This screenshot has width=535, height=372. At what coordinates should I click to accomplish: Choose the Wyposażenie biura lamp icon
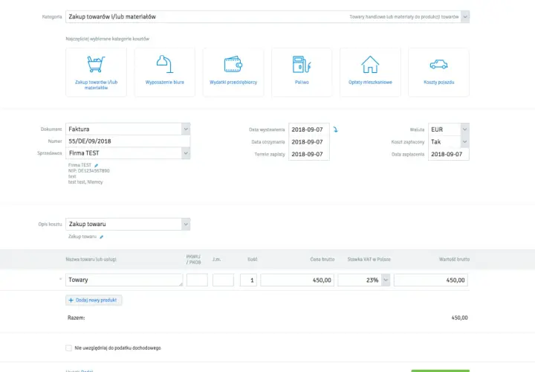(164, 64)
